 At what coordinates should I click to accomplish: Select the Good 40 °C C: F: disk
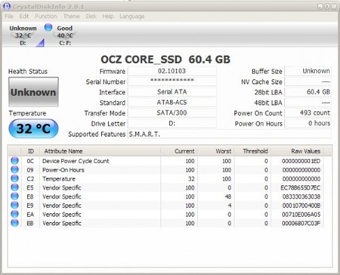65,36
